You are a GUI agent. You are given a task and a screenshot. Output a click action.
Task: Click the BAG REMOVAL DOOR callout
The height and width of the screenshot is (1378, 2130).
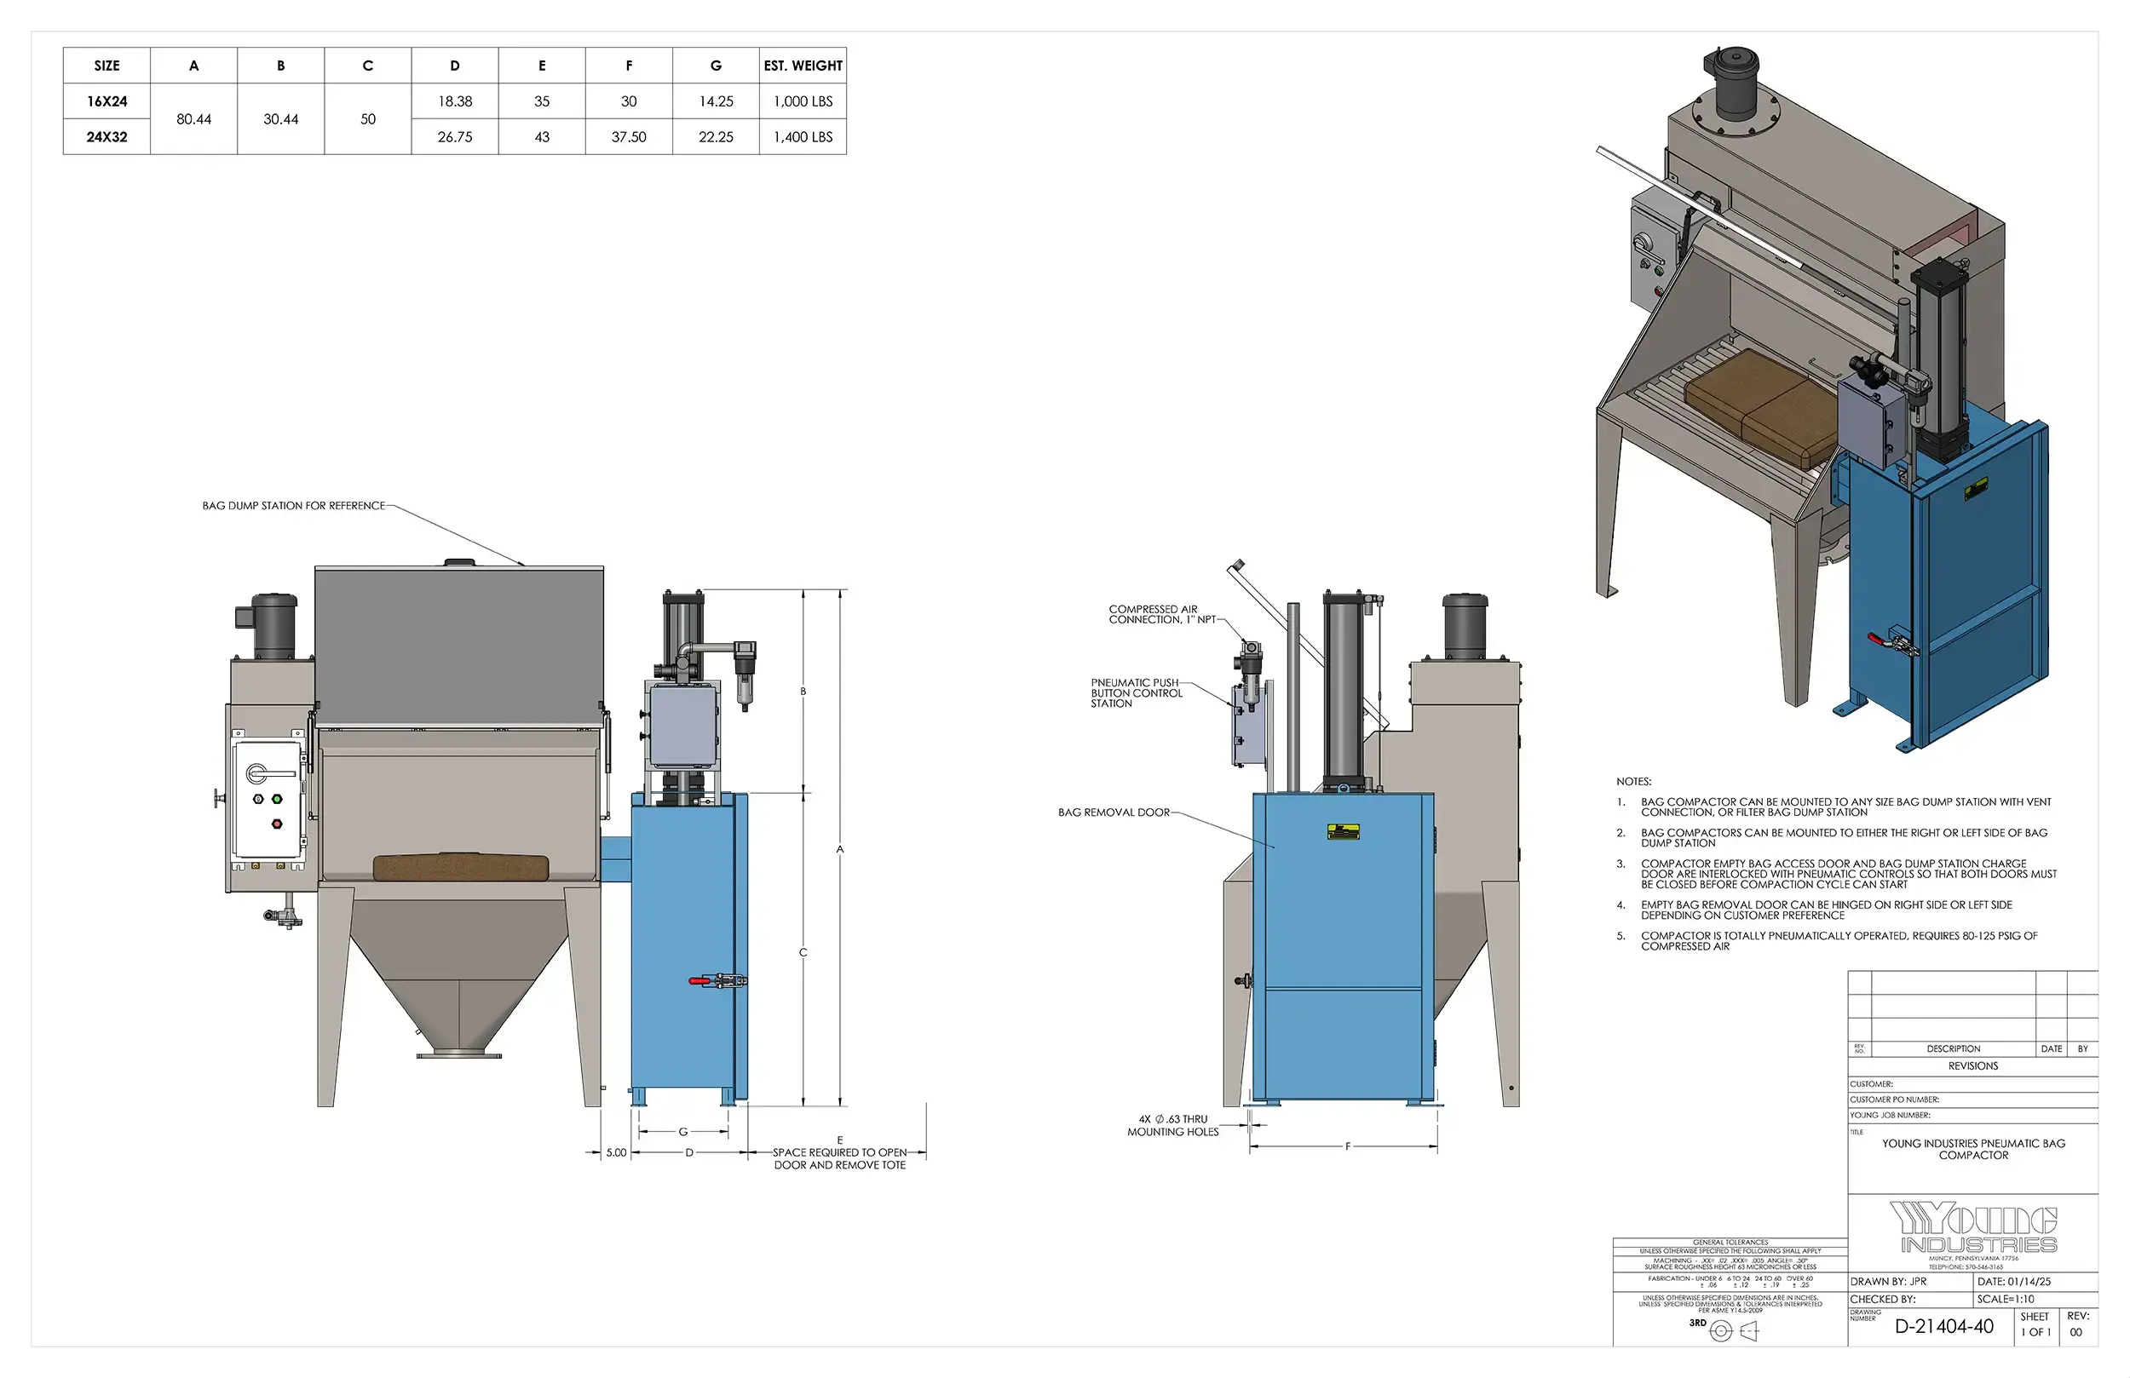click(1114, 812)
